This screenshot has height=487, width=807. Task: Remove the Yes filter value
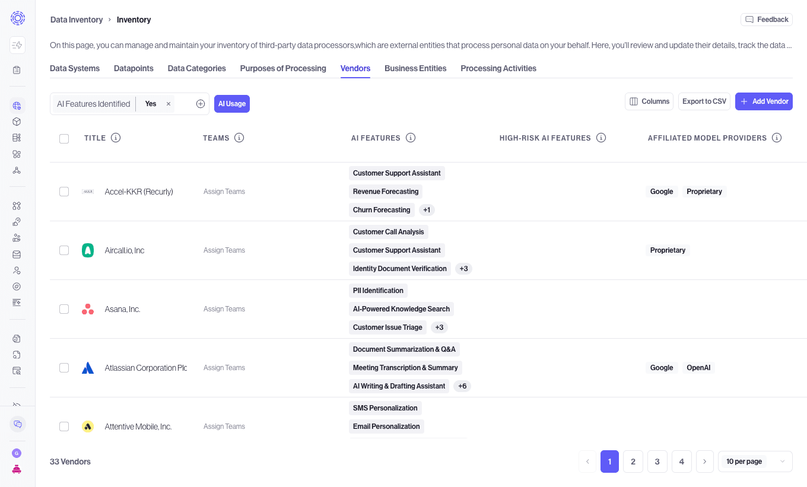click(169, 104)
